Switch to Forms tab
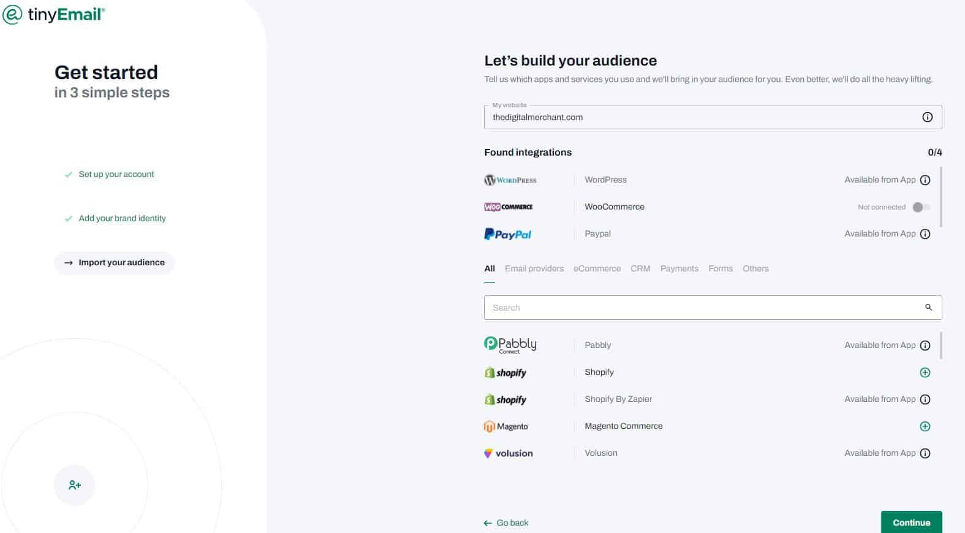The width and height of the screenshot is (965, 533). coord(721,268)
